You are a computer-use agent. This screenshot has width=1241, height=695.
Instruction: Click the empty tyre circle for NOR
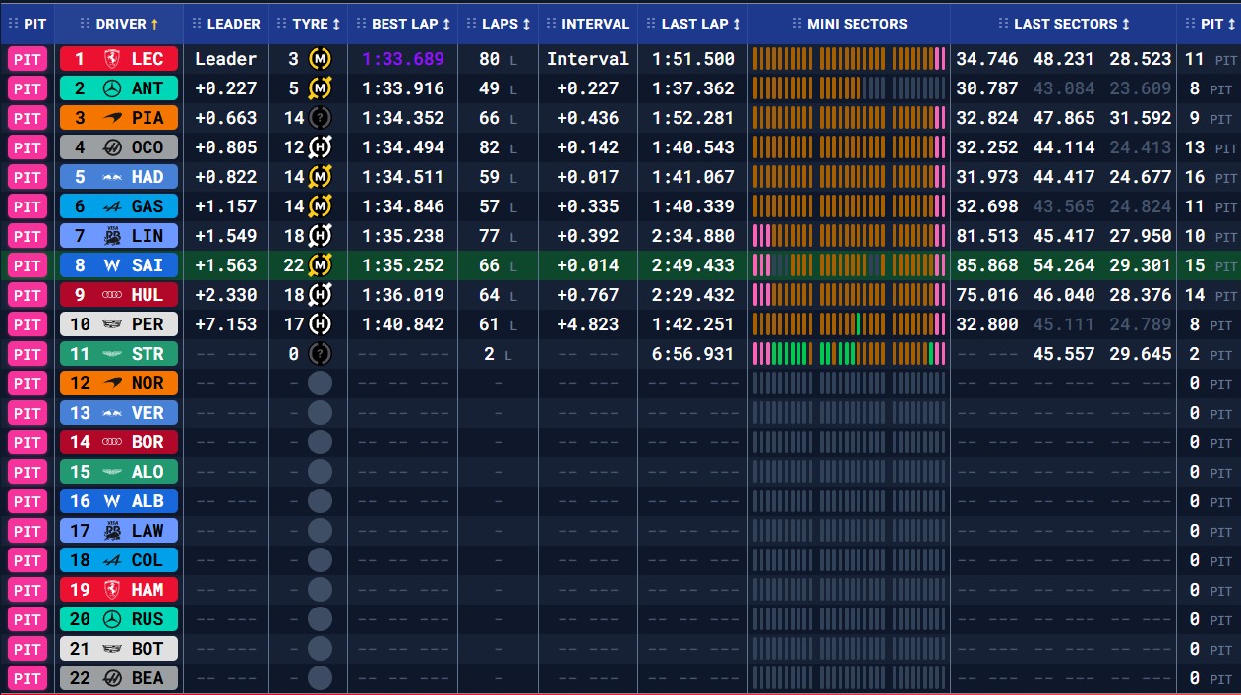(x=320, y=383)
